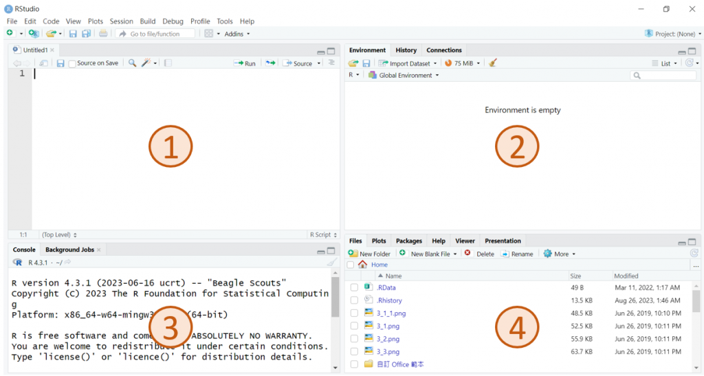Click the Source button in editor
The image size is (704, 376).
pos(298,63)
